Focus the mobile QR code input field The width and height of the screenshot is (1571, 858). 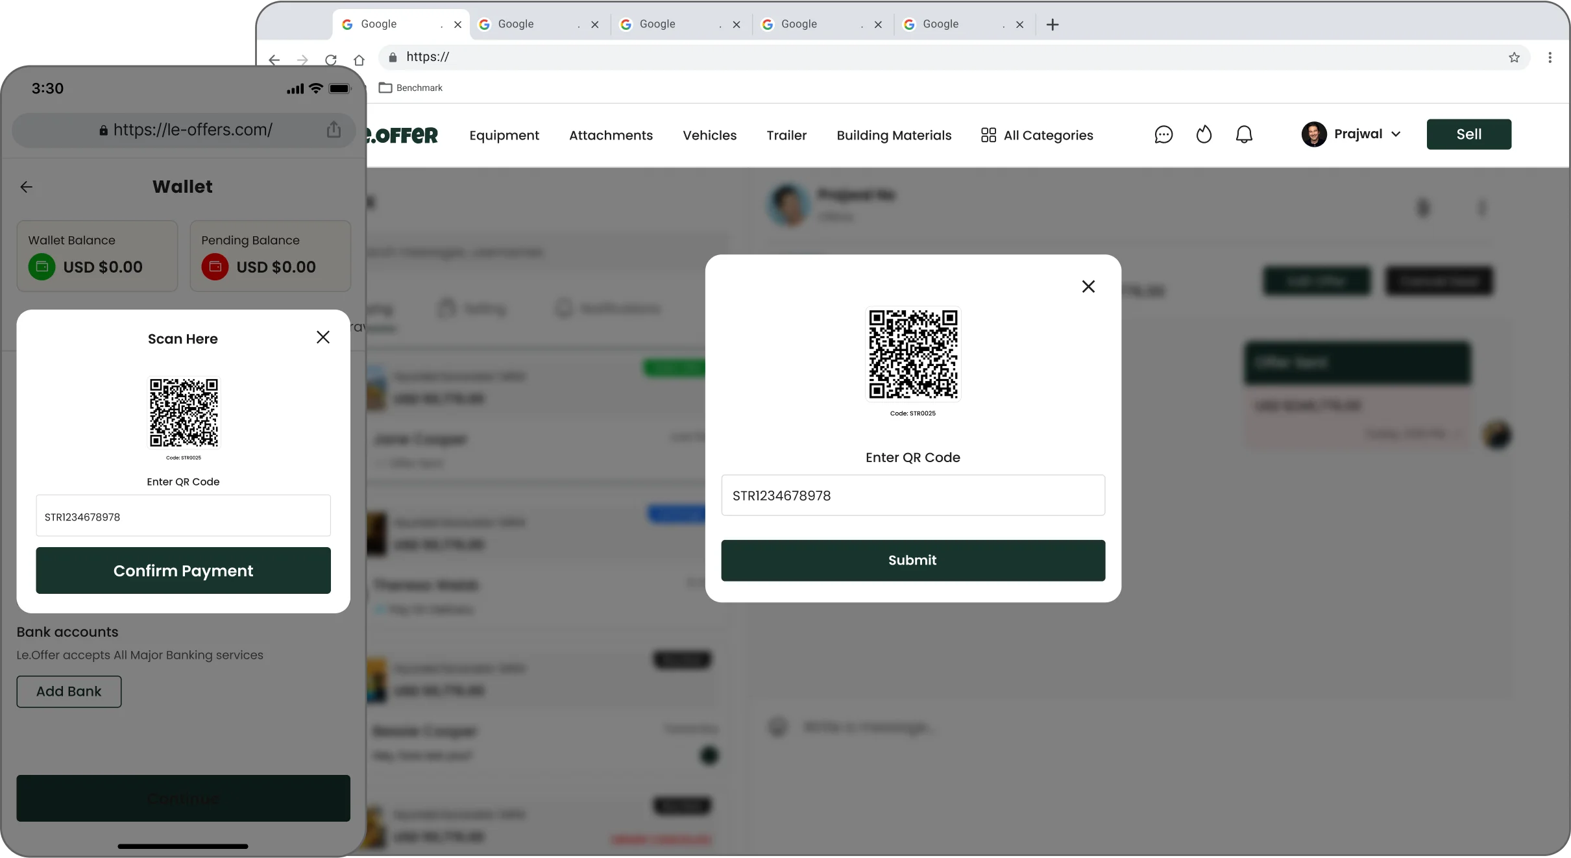(184, 516)
